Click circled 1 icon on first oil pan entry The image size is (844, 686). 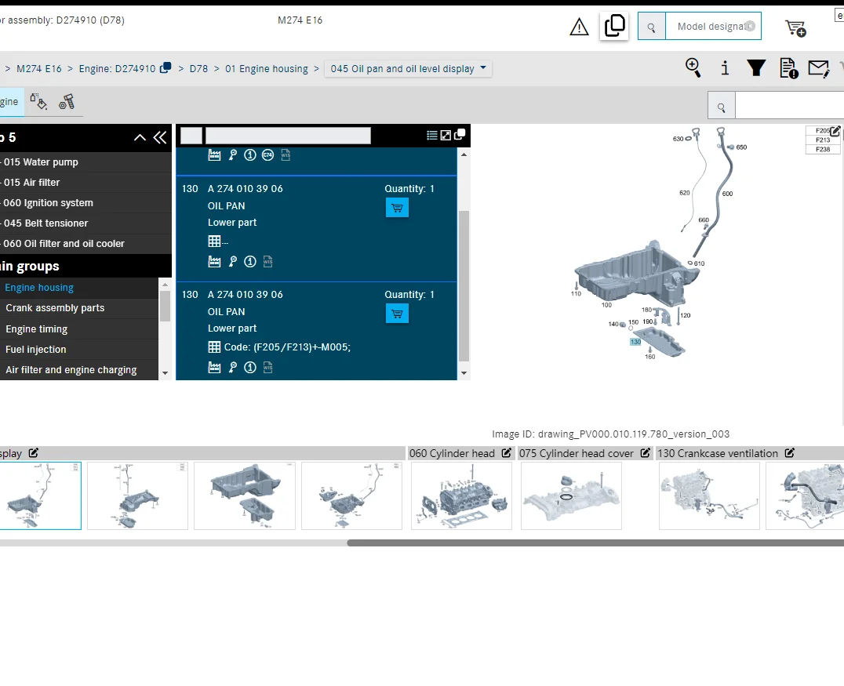point(249,262)
